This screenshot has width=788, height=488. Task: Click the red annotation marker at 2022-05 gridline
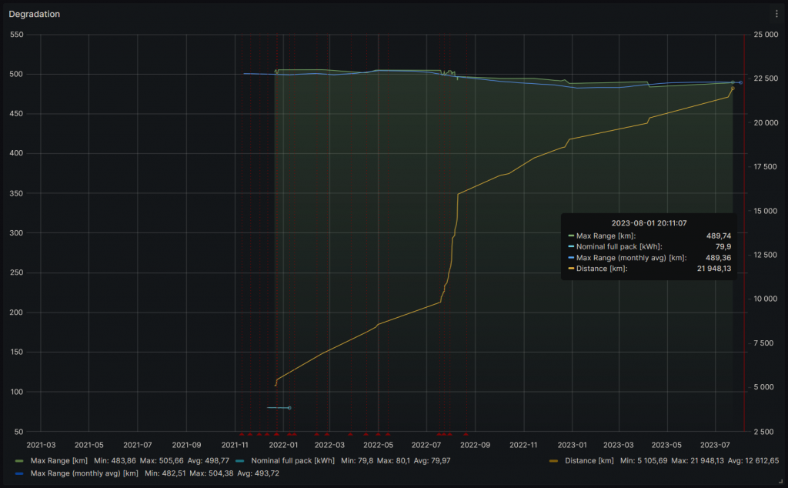click(x=378, y=434)
